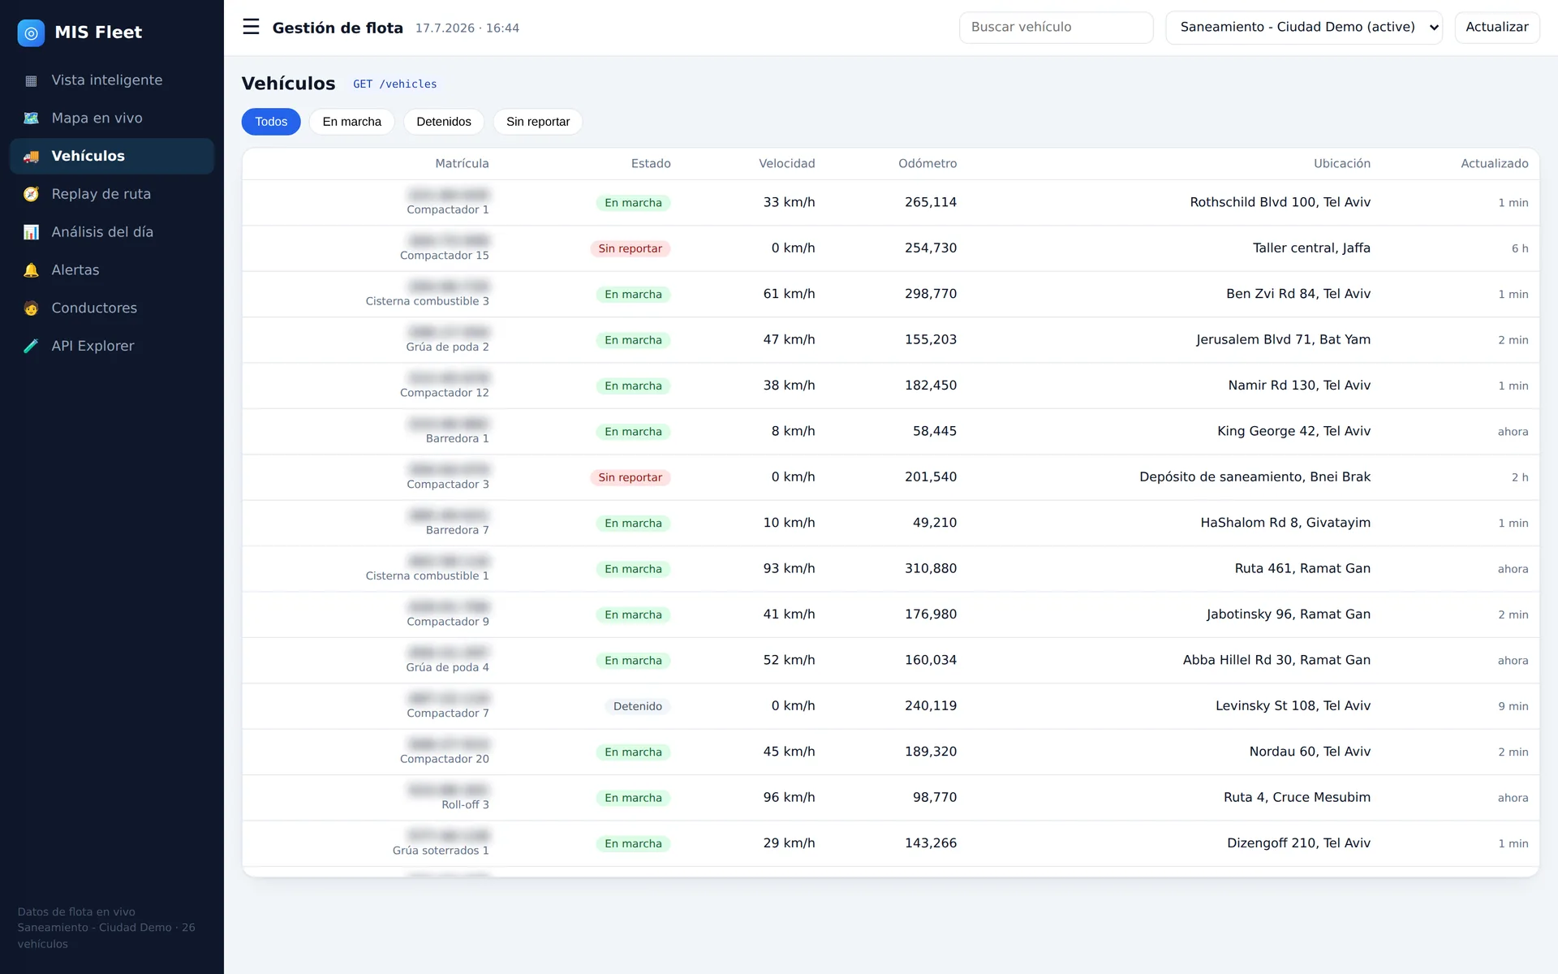Click Depósito de saneamiento, Bnei Brak location
This screenshot has width=1558, height=974.
coord(1255,477)
